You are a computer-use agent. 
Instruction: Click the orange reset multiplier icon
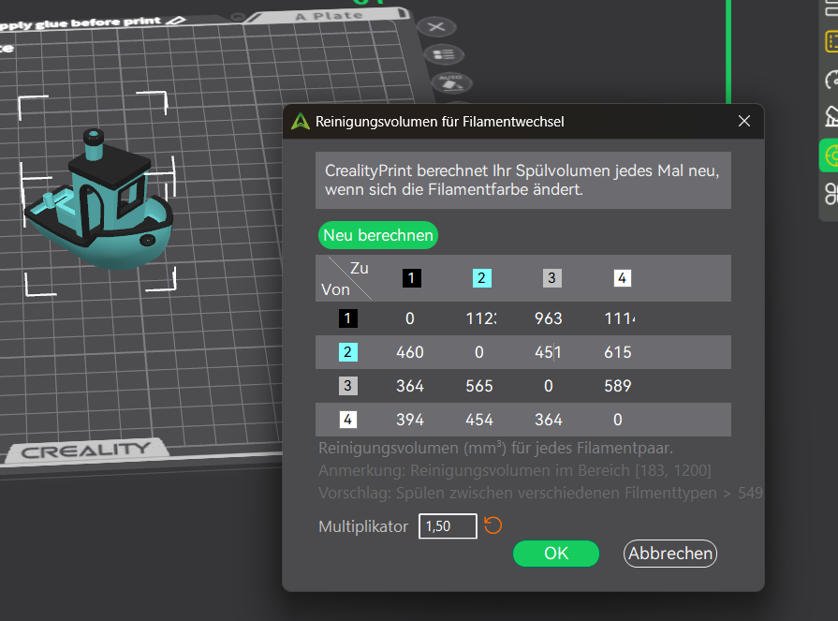pyautogui.click(x=493, y=525)
